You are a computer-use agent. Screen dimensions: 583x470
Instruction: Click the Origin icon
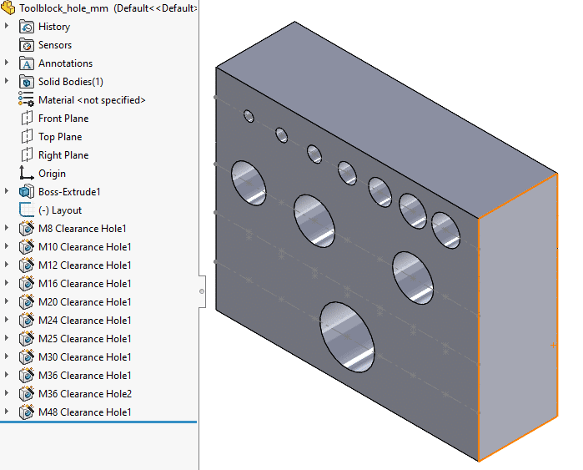[x=27, y=173]
